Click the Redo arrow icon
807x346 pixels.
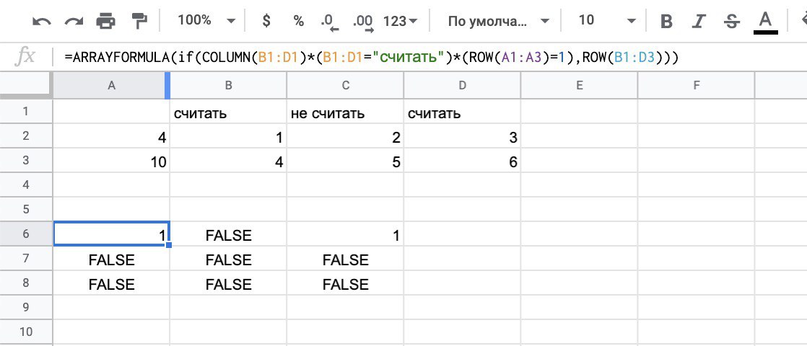74,21
